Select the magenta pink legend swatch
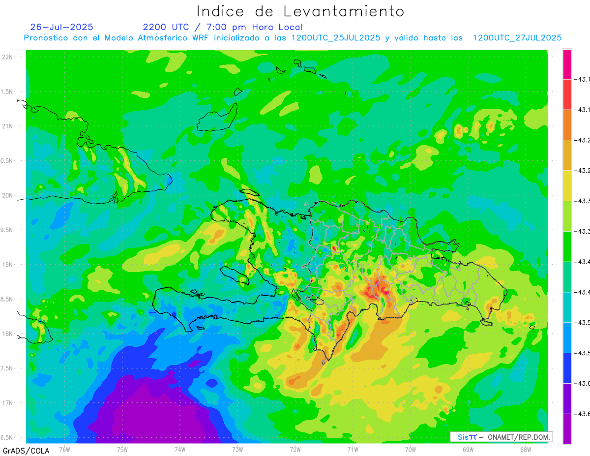 pyautogui.click(x=567, y=64)
